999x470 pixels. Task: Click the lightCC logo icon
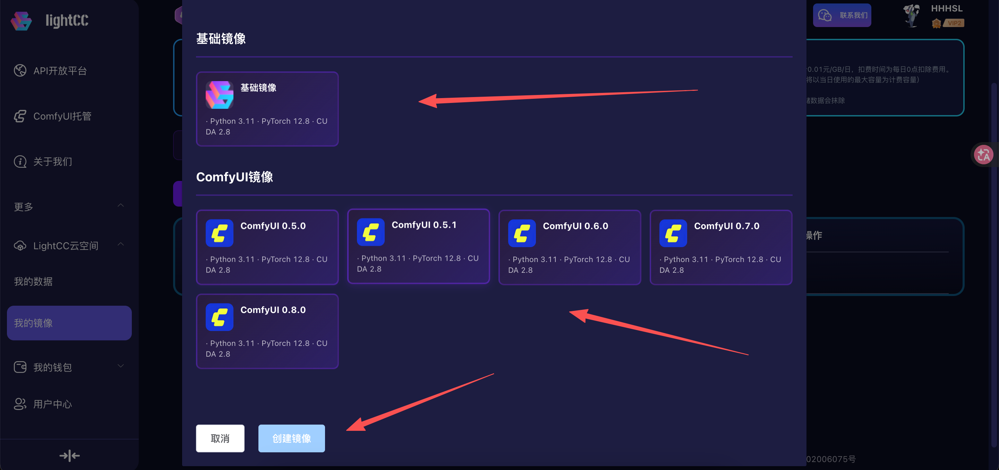pos(21,20)
